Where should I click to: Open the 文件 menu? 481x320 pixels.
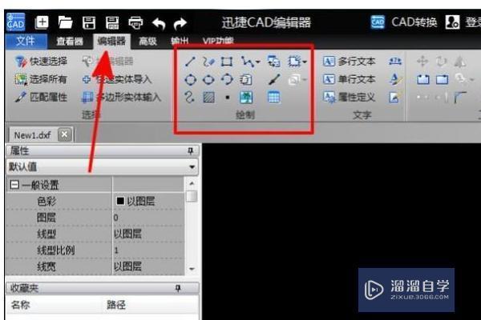click(26, 41)
